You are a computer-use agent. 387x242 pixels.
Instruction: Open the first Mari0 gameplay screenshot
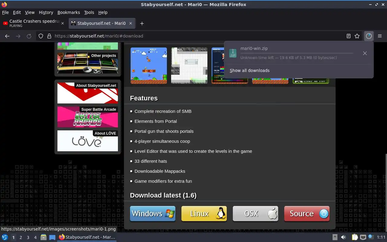tap(149, 65)
